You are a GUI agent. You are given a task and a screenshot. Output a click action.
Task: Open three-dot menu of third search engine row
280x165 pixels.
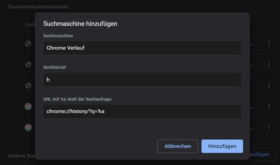pos(269,86)
